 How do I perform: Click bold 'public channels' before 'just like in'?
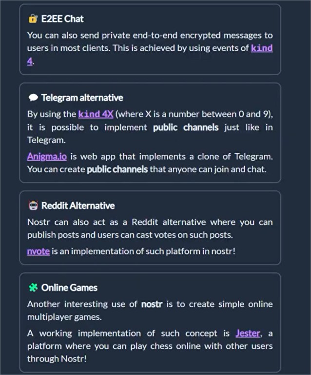point(186,127)
